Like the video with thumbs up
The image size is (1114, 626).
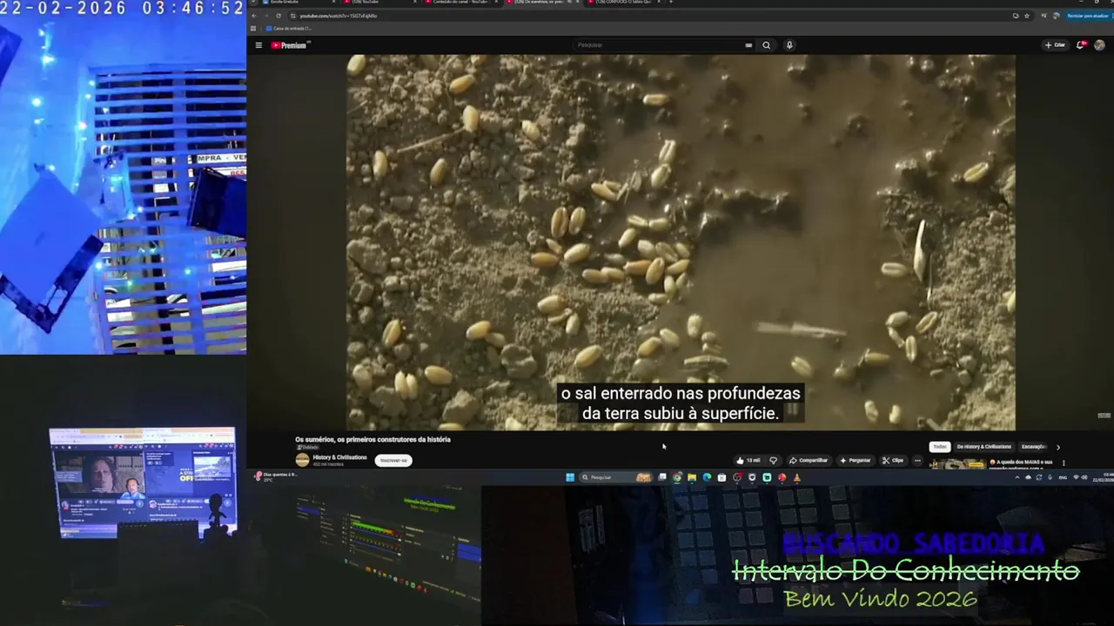click(748, 460)
